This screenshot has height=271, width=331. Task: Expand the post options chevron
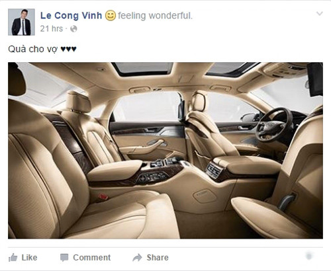click(320, 14)
